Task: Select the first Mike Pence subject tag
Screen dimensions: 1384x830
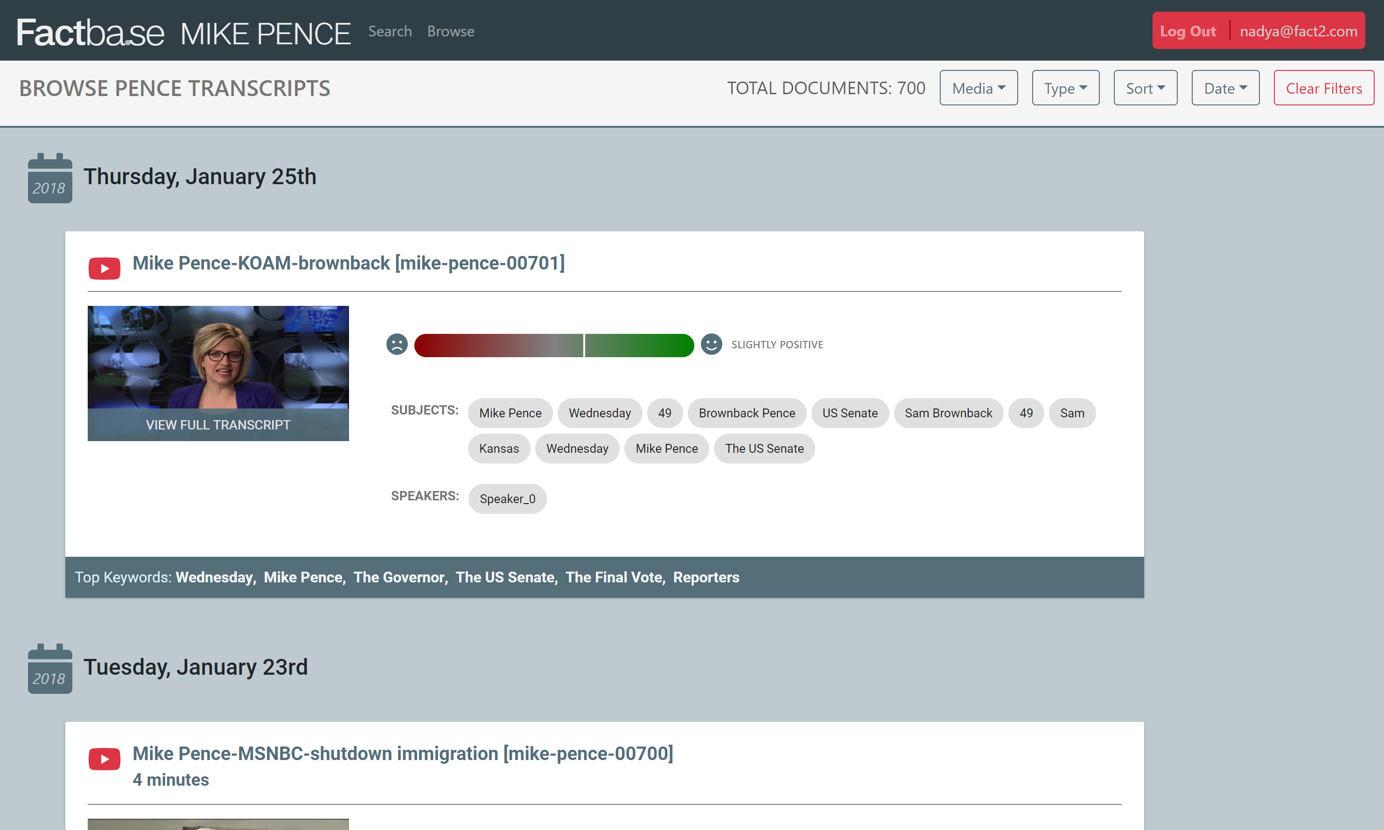Action: (510, 413)
